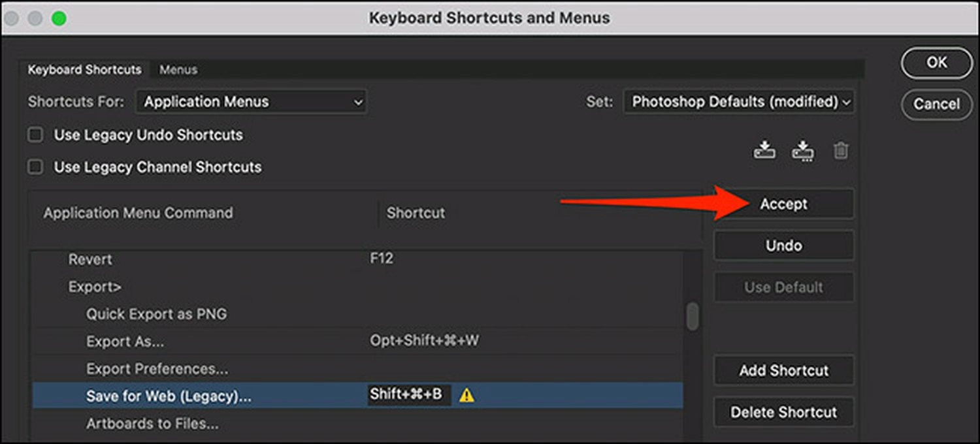This screenshot has width=980, height=444.
Task: Click the command list scrollbar thumb
Action: click(692, 317)
